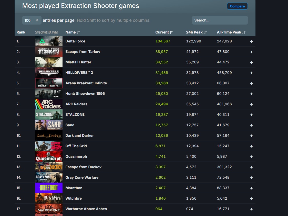
Task: Open the Warborne Above Ashes link
Action: pyautogui.click(x=86, y=209)
